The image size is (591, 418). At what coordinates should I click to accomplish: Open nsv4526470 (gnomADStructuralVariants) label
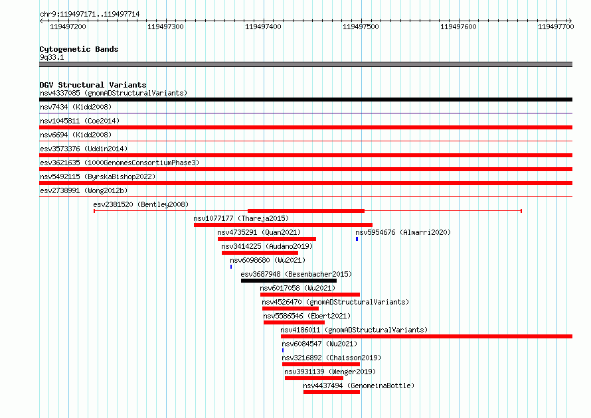pos(335,302)
